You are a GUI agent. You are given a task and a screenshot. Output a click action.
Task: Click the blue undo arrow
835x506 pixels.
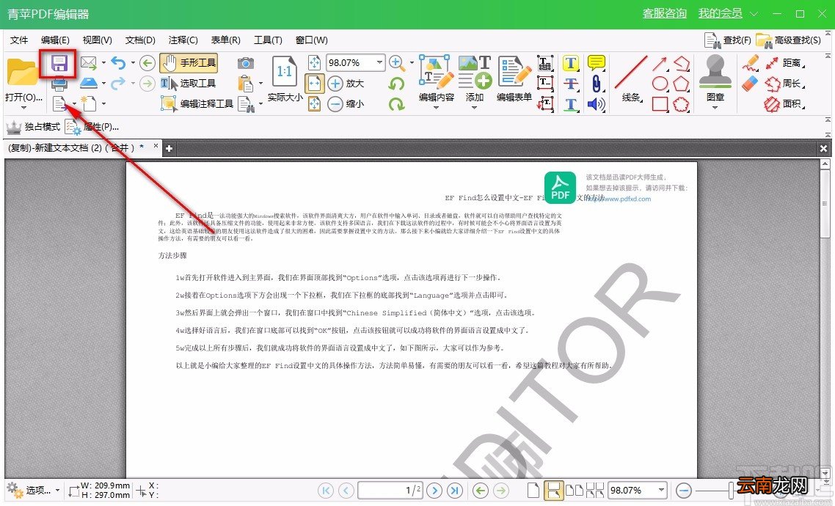[x=118, y=63]
